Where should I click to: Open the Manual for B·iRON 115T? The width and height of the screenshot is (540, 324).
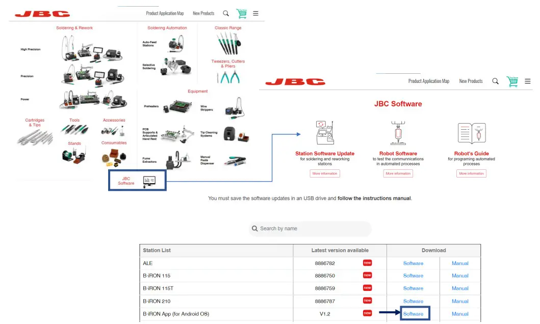[x=460, y=288]
